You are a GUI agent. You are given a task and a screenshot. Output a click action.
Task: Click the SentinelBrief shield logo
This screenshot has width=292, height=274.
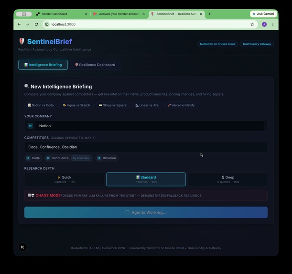pos(22,41)
